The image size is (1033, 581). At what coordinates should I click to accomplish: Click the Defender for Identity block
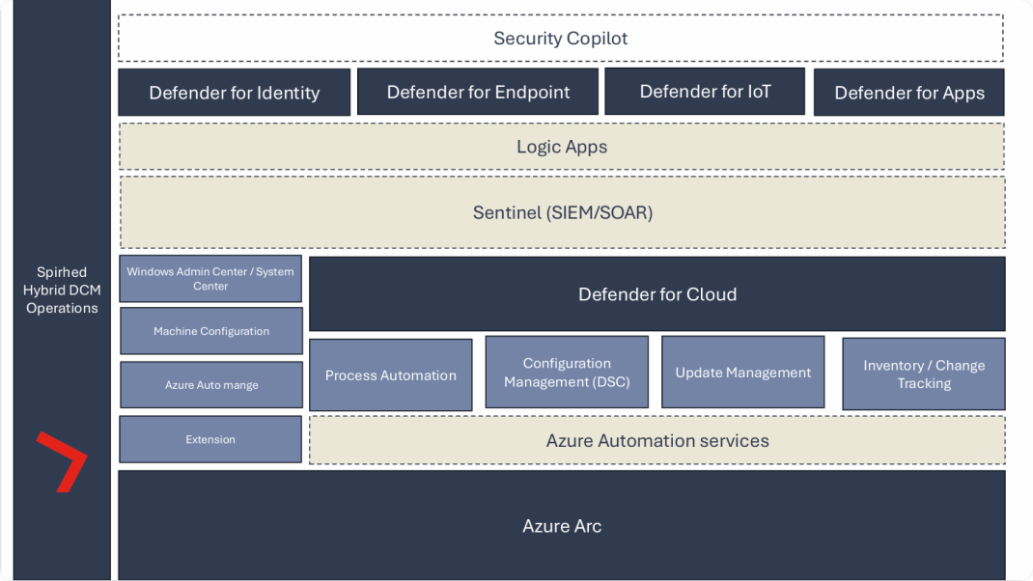point(234,93)
